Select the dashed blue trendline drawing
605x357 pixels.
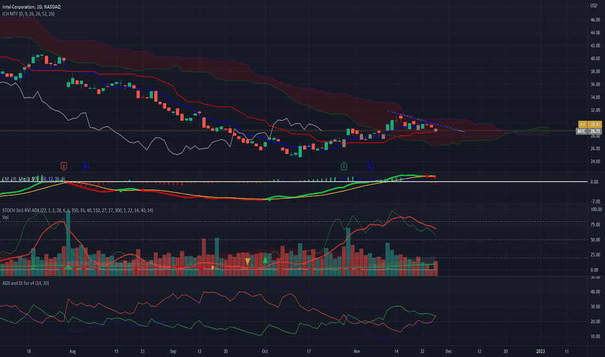click(426, 121)
